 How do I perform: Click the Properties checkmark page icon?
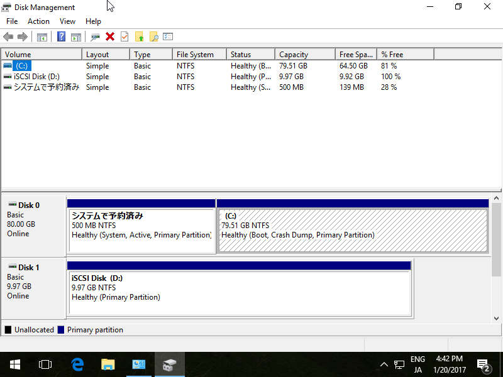124,36
